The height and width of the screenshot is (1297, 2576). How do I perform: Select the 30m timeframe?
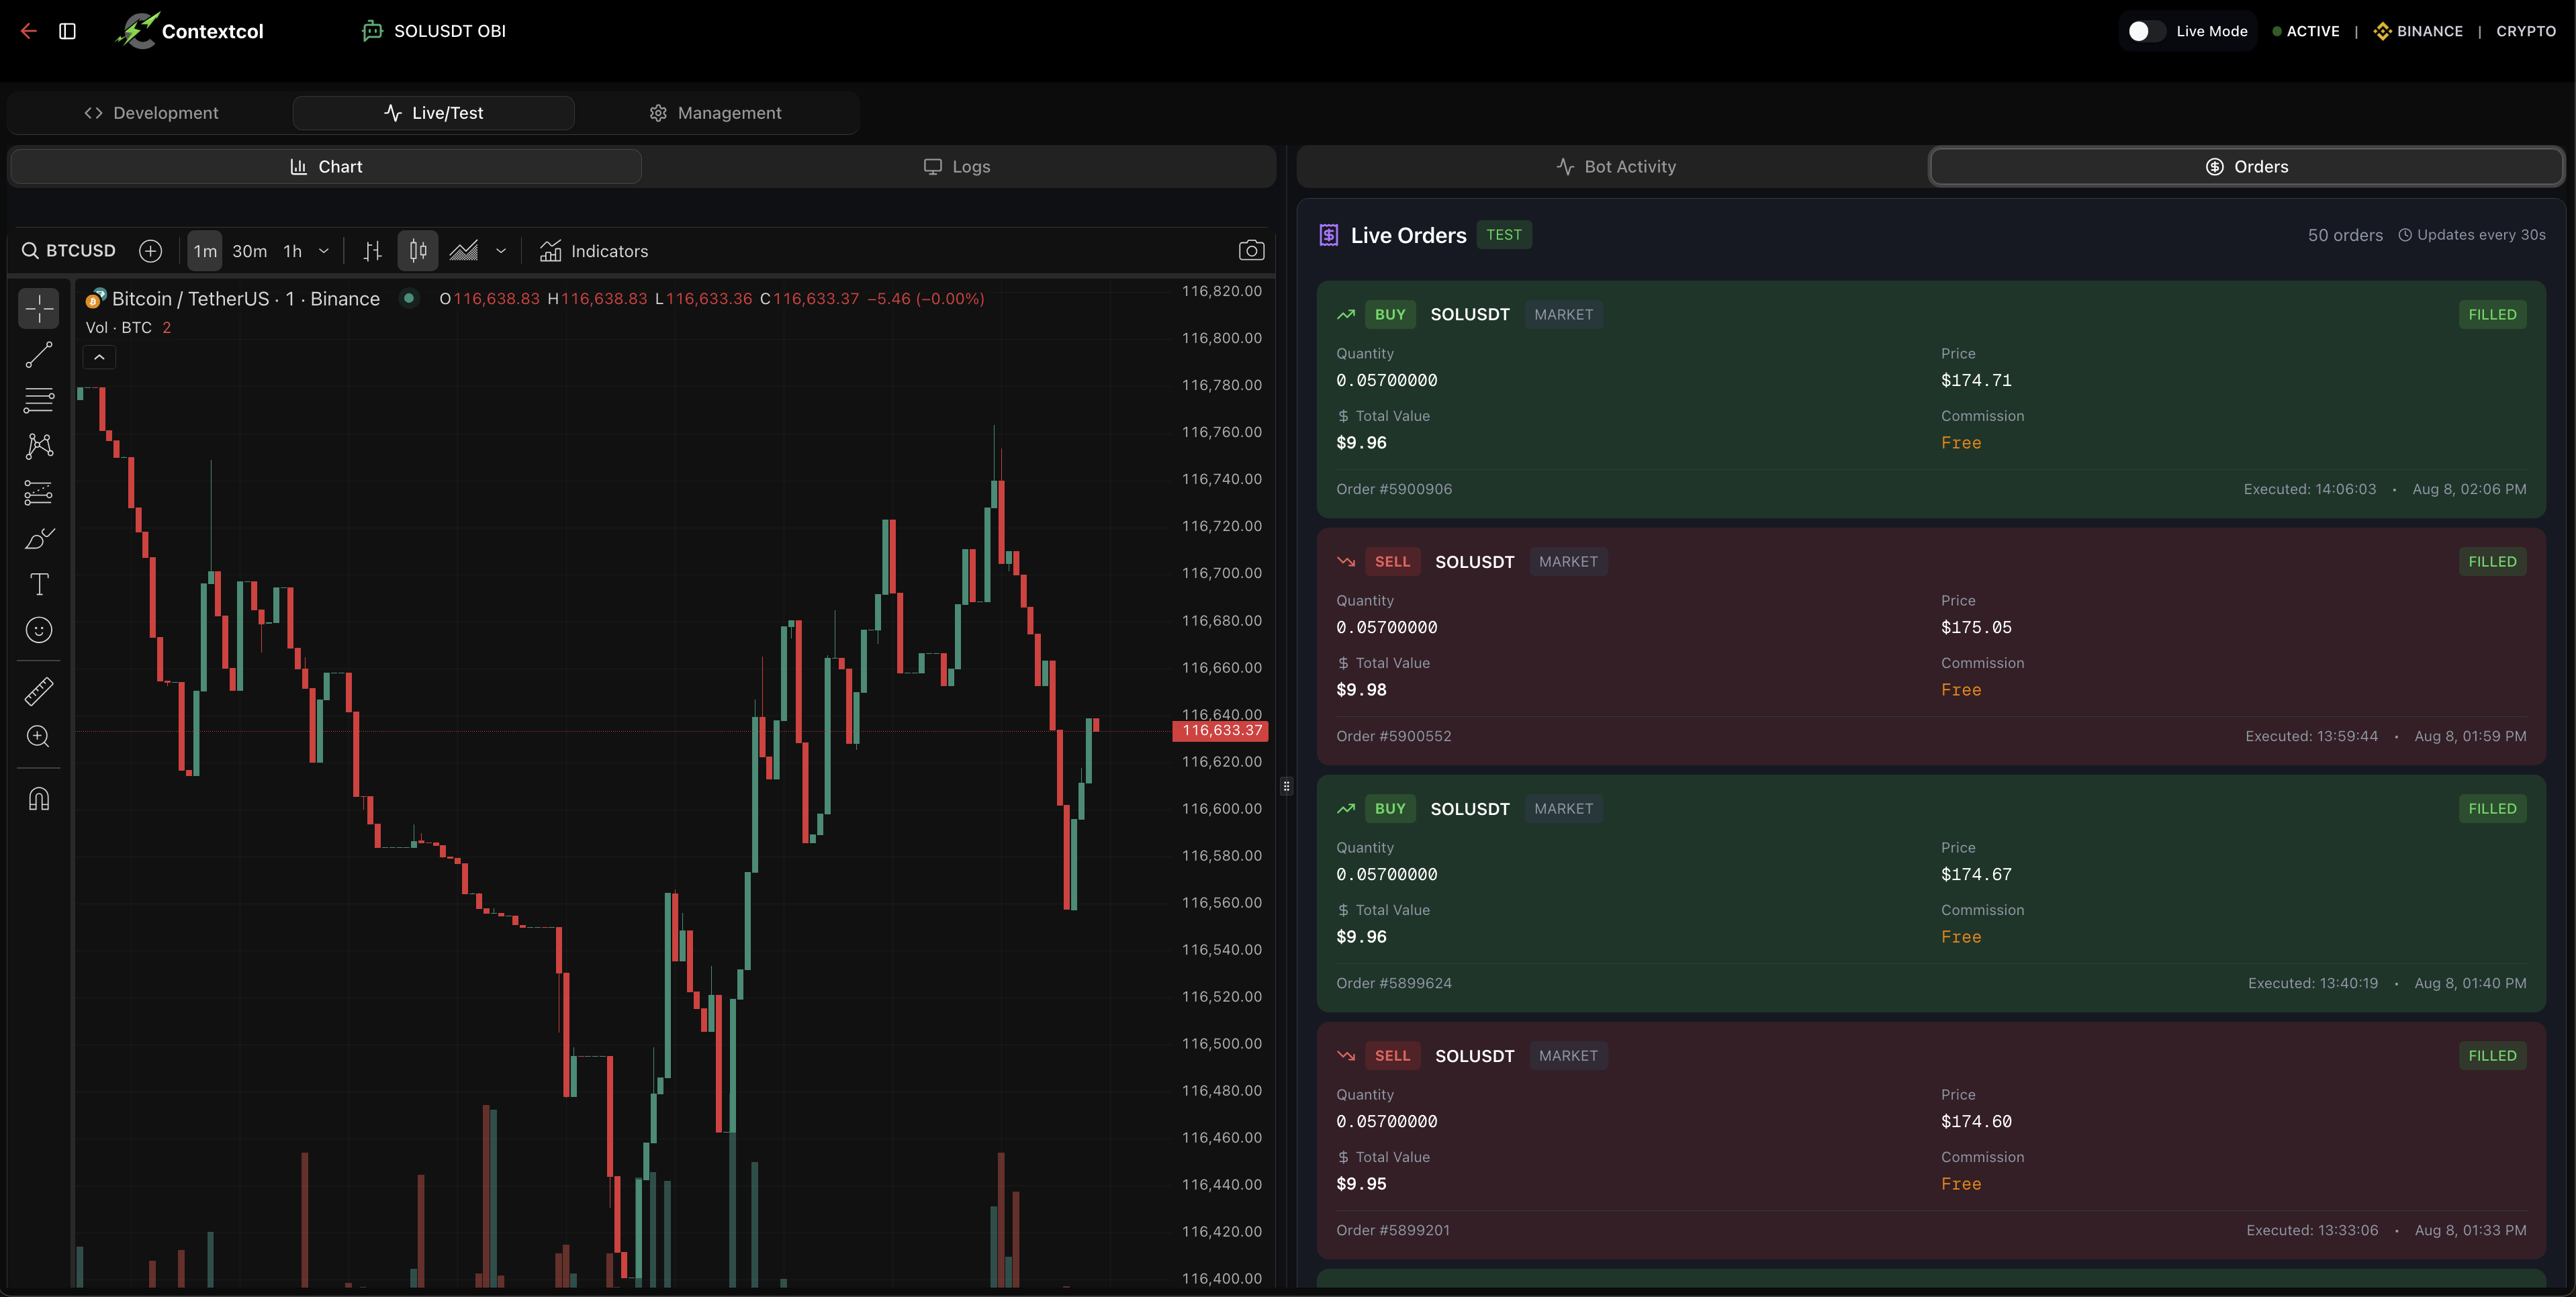[x=250, y=251]
